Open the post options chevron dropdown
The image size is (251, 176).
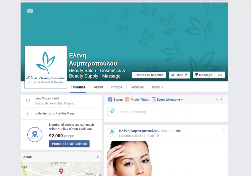[224, 130]
